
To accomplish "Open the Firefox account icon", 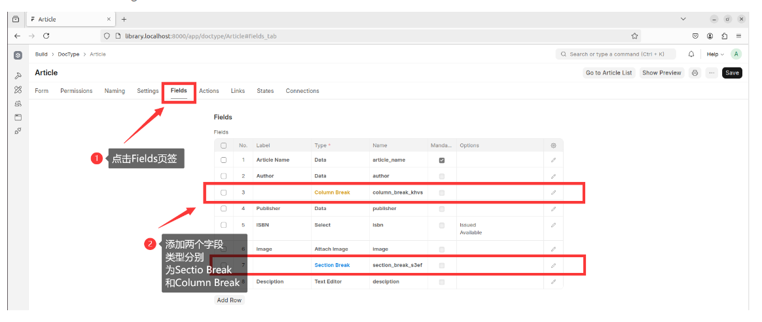I will click(x=710, y=36).
